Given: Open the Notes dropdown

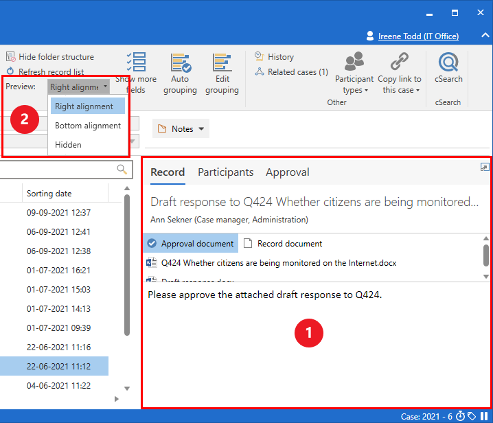Looking at the screenshot, I should (x=181, y=128).
